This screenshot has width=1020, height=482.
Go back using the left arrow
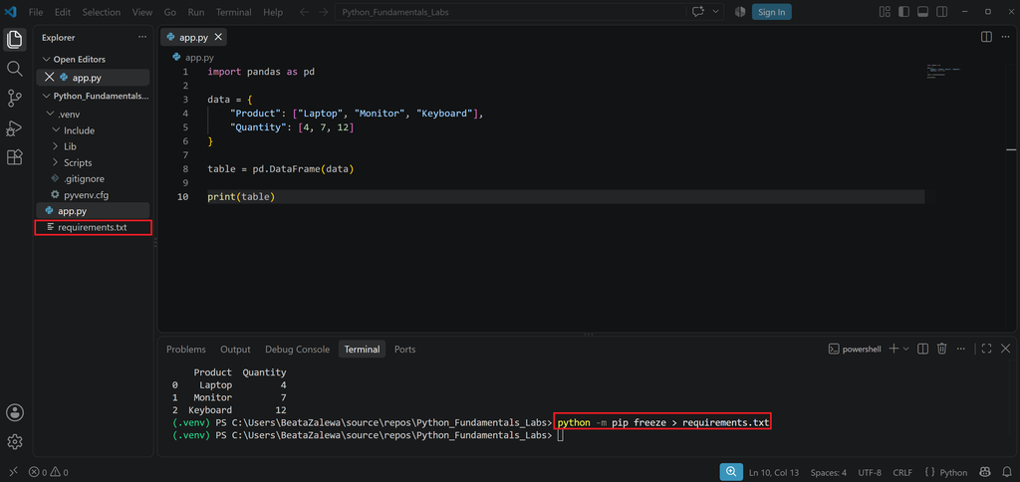[305, 12]
